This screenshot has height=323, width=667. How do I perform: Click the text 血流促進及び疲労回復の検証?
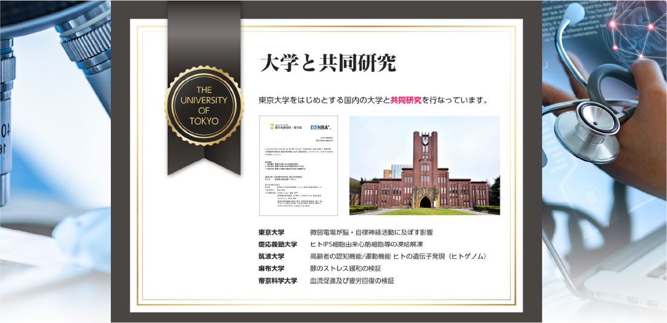point(352,281)
